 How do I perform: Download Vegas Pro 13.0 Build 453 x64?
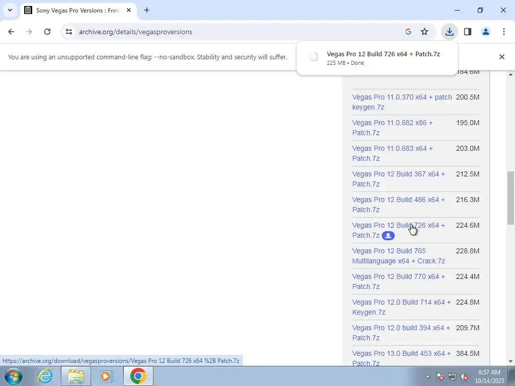click(401, 358)
